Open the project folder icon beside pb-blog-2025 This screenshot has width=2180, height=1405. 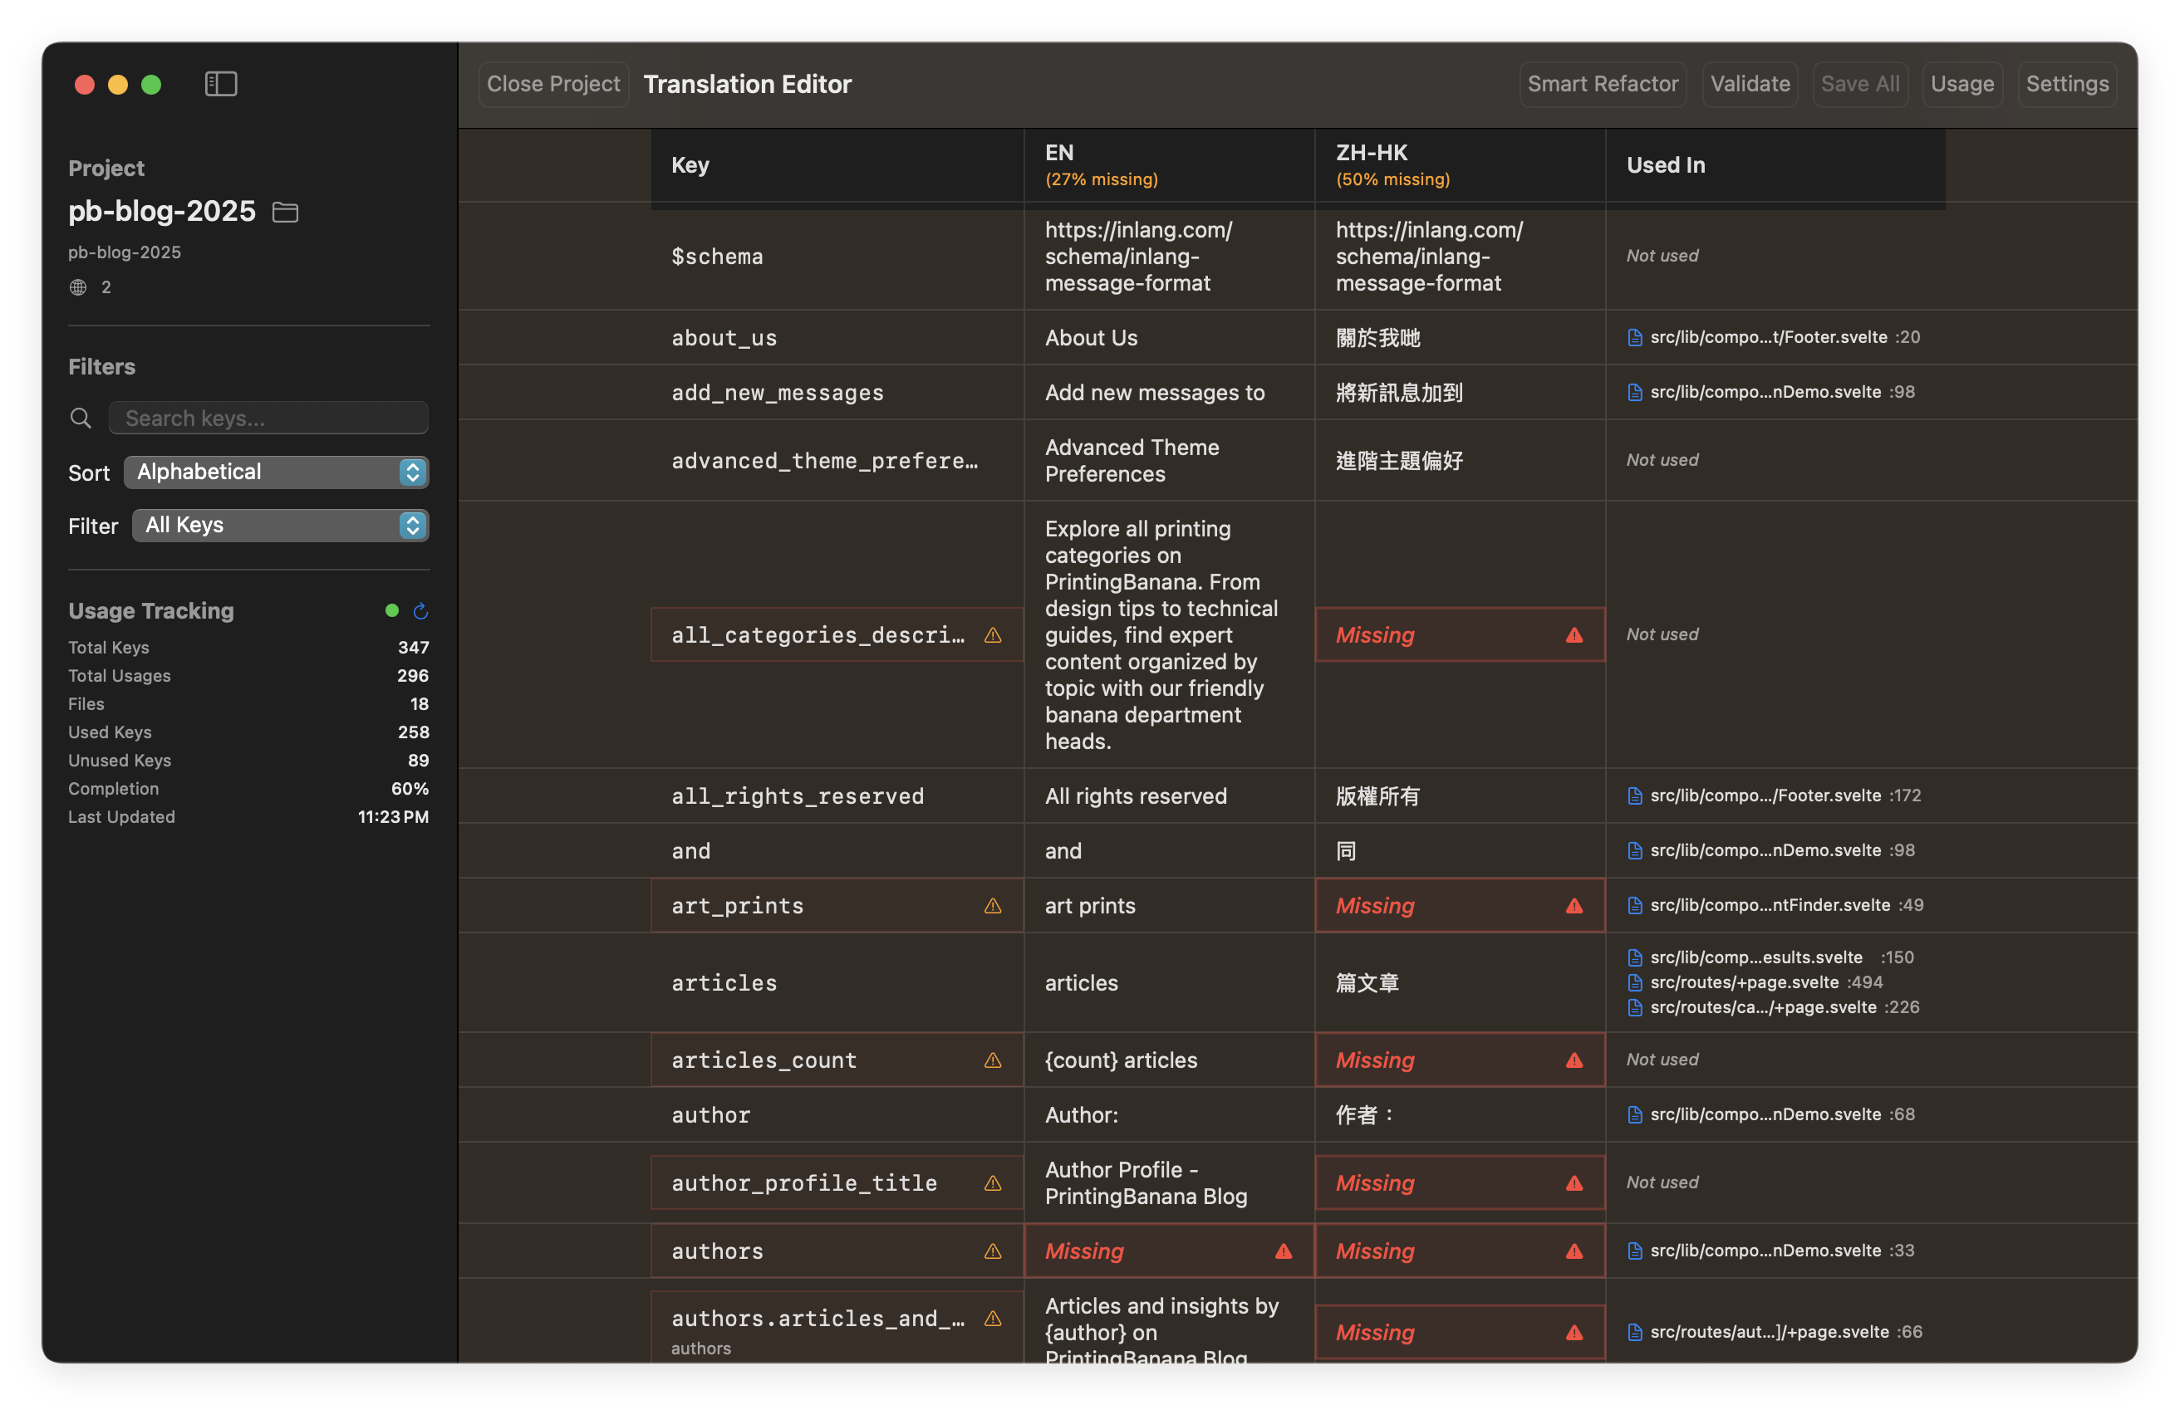[284, 212]
